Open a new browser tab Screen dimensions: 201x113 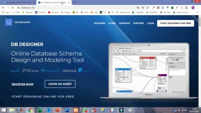tap(75, 3)
